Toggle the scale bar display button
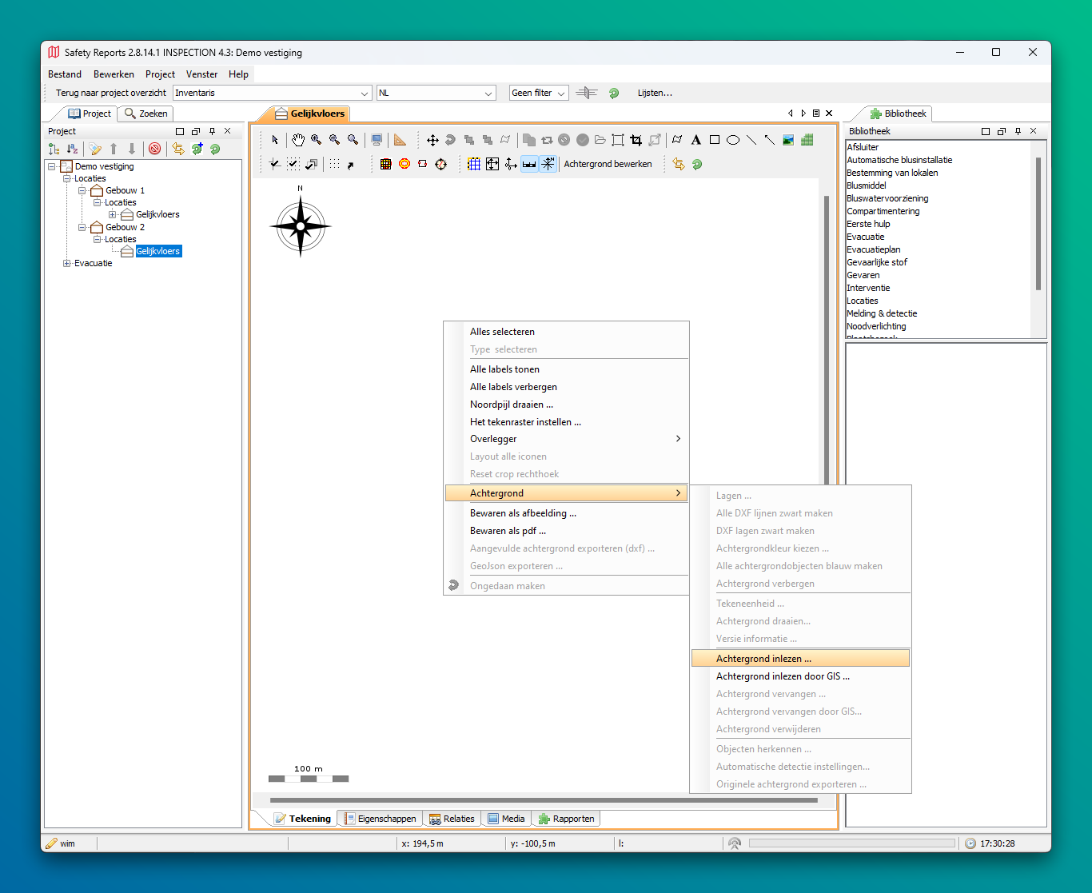Image resolution: width=1092 pixels, height=893 pixels. pos(529,164)
